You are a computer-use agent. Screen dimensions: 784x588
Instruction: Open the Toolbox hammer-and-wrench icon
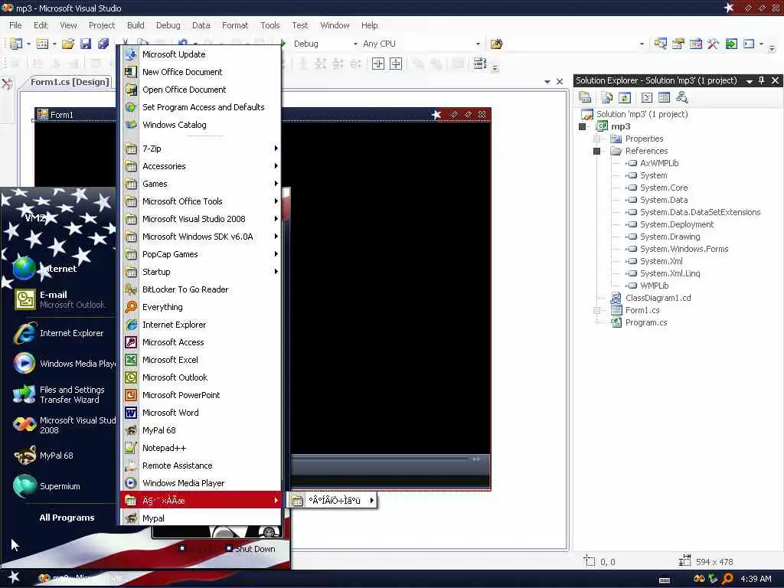click(x=713, y=44)
